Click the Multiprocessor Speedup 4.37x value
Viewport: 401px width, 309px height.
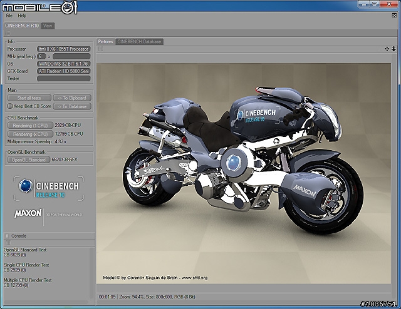(61, 141)
